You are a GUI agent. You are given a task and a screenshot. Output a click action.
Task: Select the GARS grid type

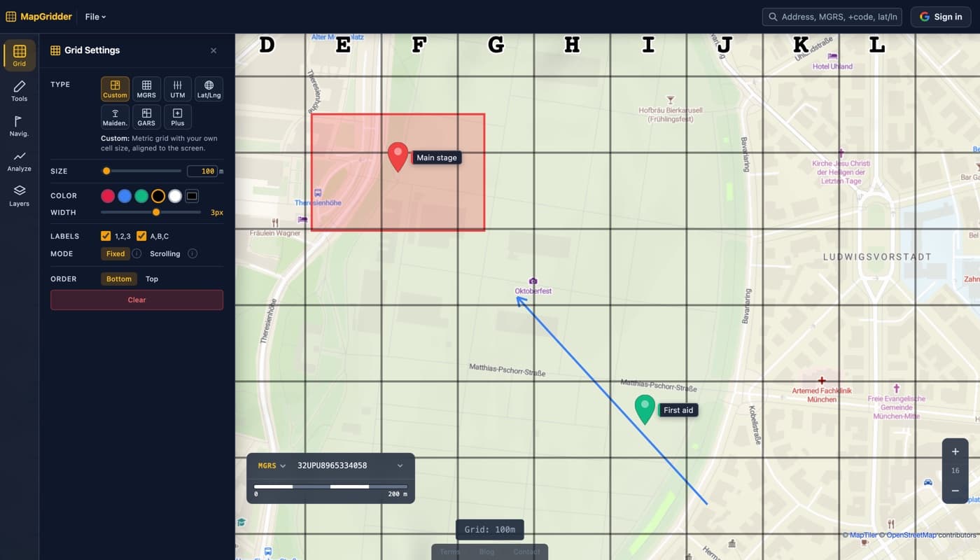[146, 117]
